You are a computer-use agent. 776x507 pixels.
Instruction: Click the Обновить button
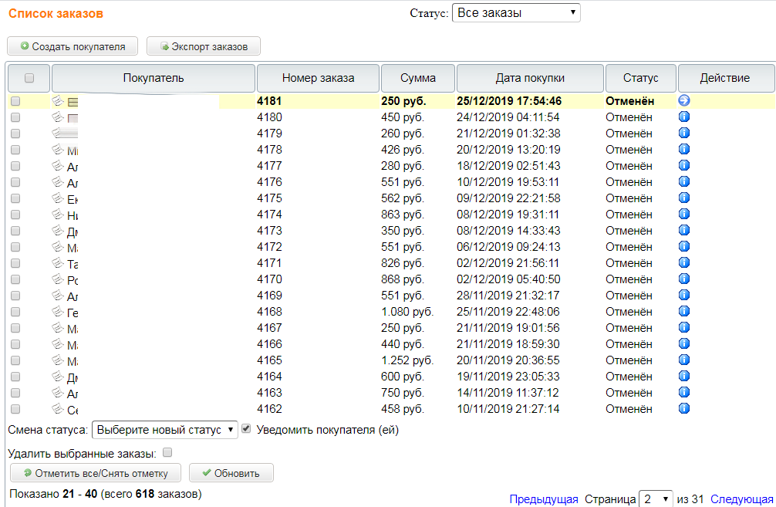[231, 473]
